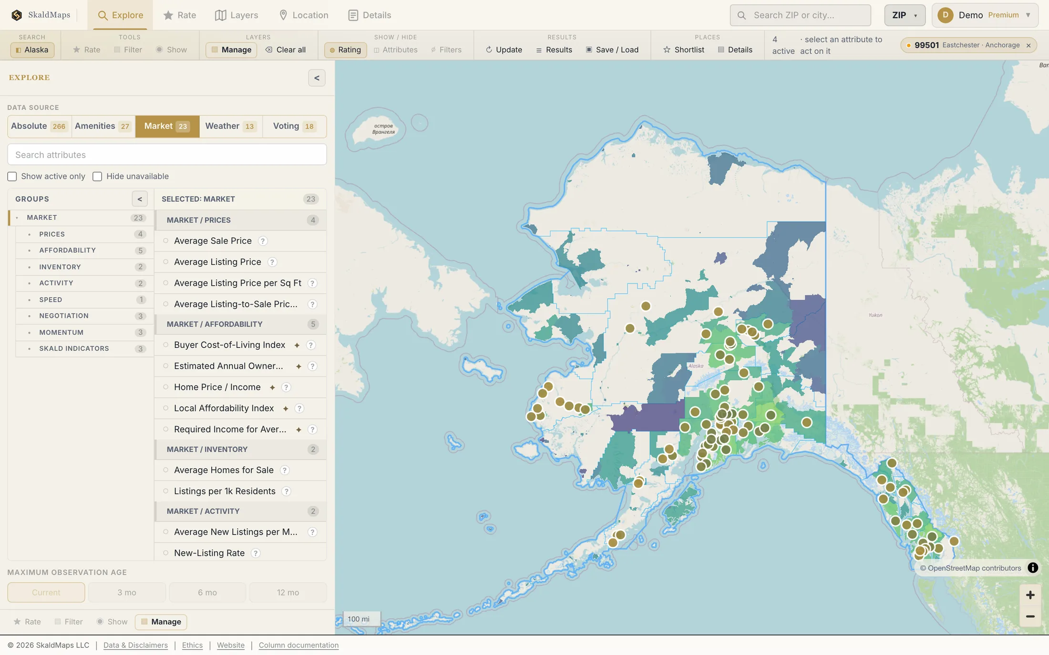Collapse the MARKET group tree
This screenshot has width=1049, height=655.
click(17, 218)
